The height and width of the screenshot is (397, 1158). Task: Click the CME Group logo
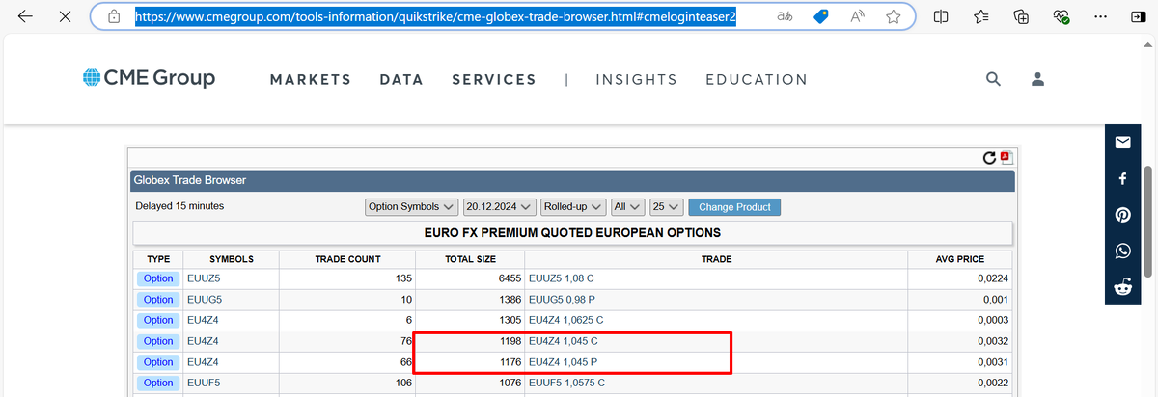pos(148,78)
